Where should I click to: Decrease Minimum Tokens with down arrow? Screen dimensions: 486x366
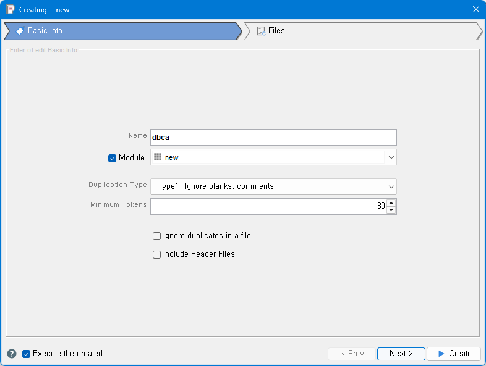point(391,210)
